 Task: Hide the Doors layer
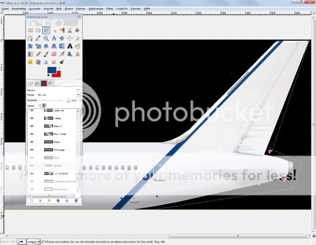click(x=32, y=142)
